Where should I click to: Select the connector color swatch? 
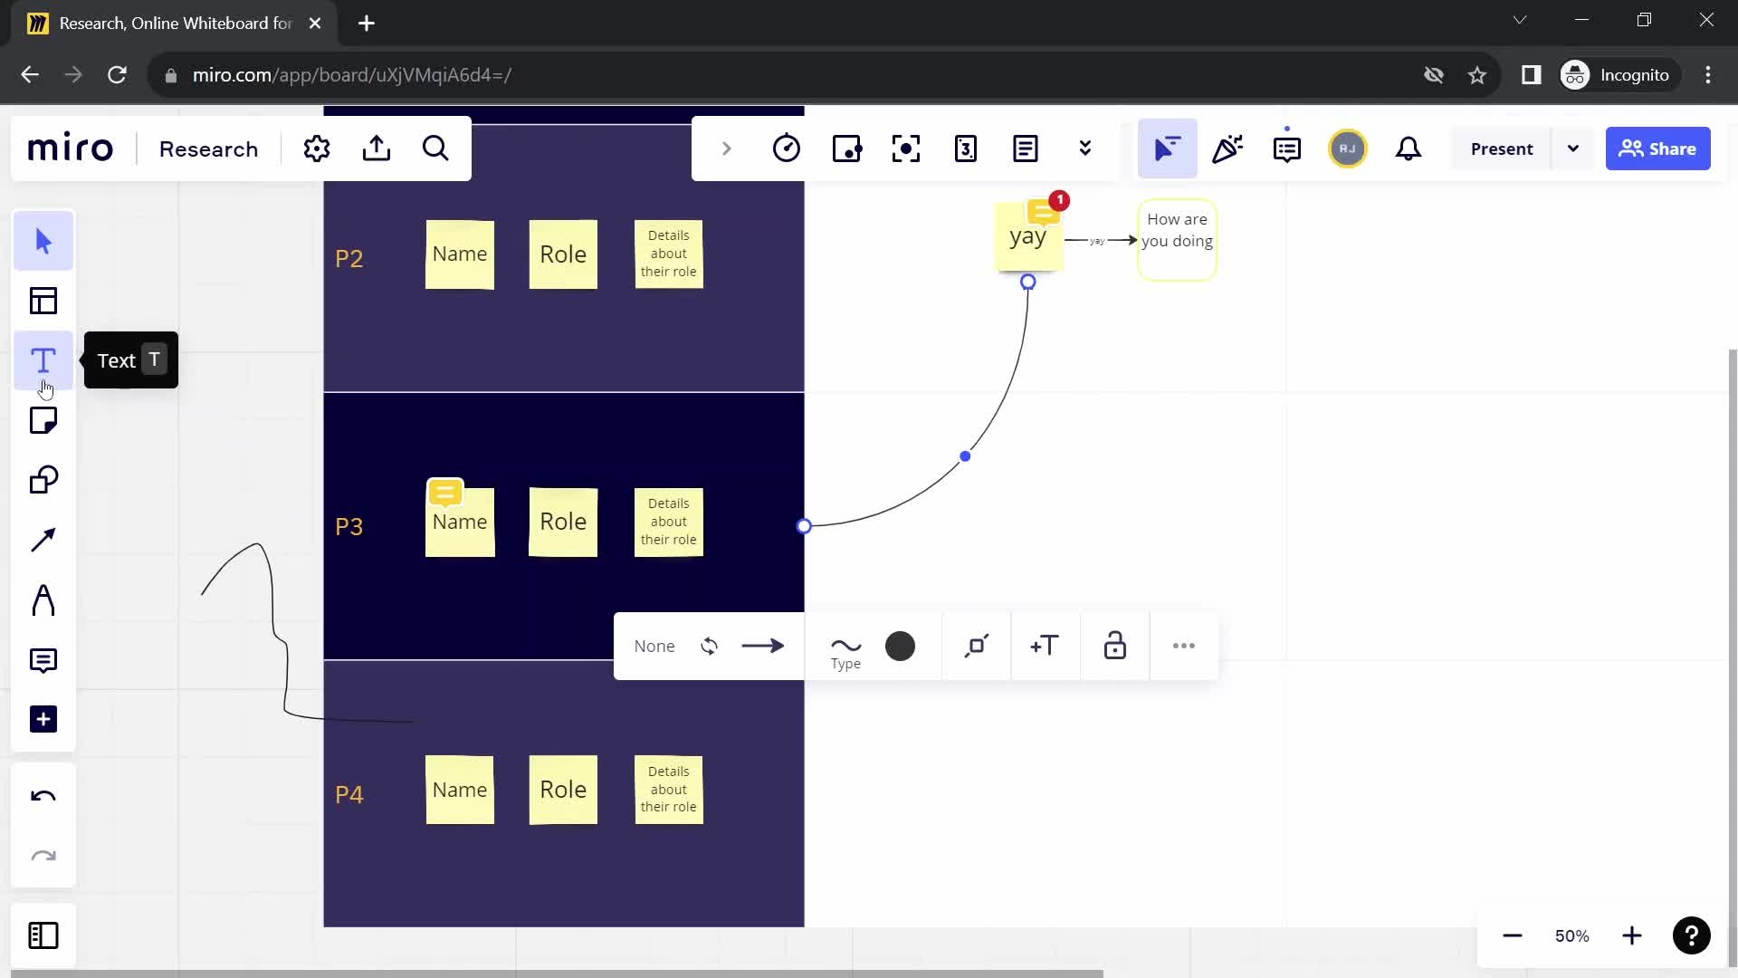[x=900, y=646]
